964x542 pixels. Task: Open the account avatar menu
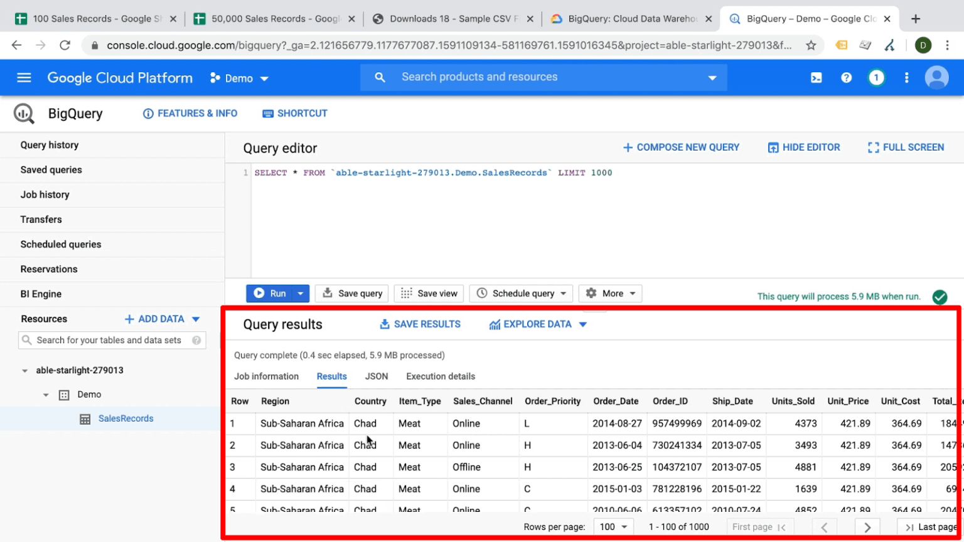[936, 77]
